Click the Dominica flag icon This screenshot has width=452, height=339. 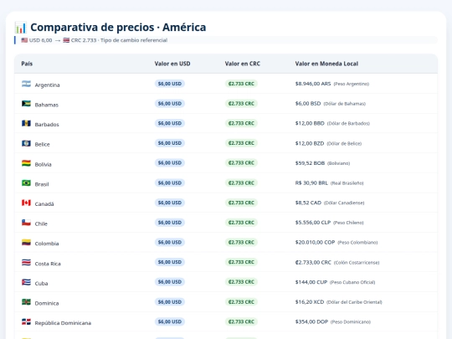click(x=26, y=302)
